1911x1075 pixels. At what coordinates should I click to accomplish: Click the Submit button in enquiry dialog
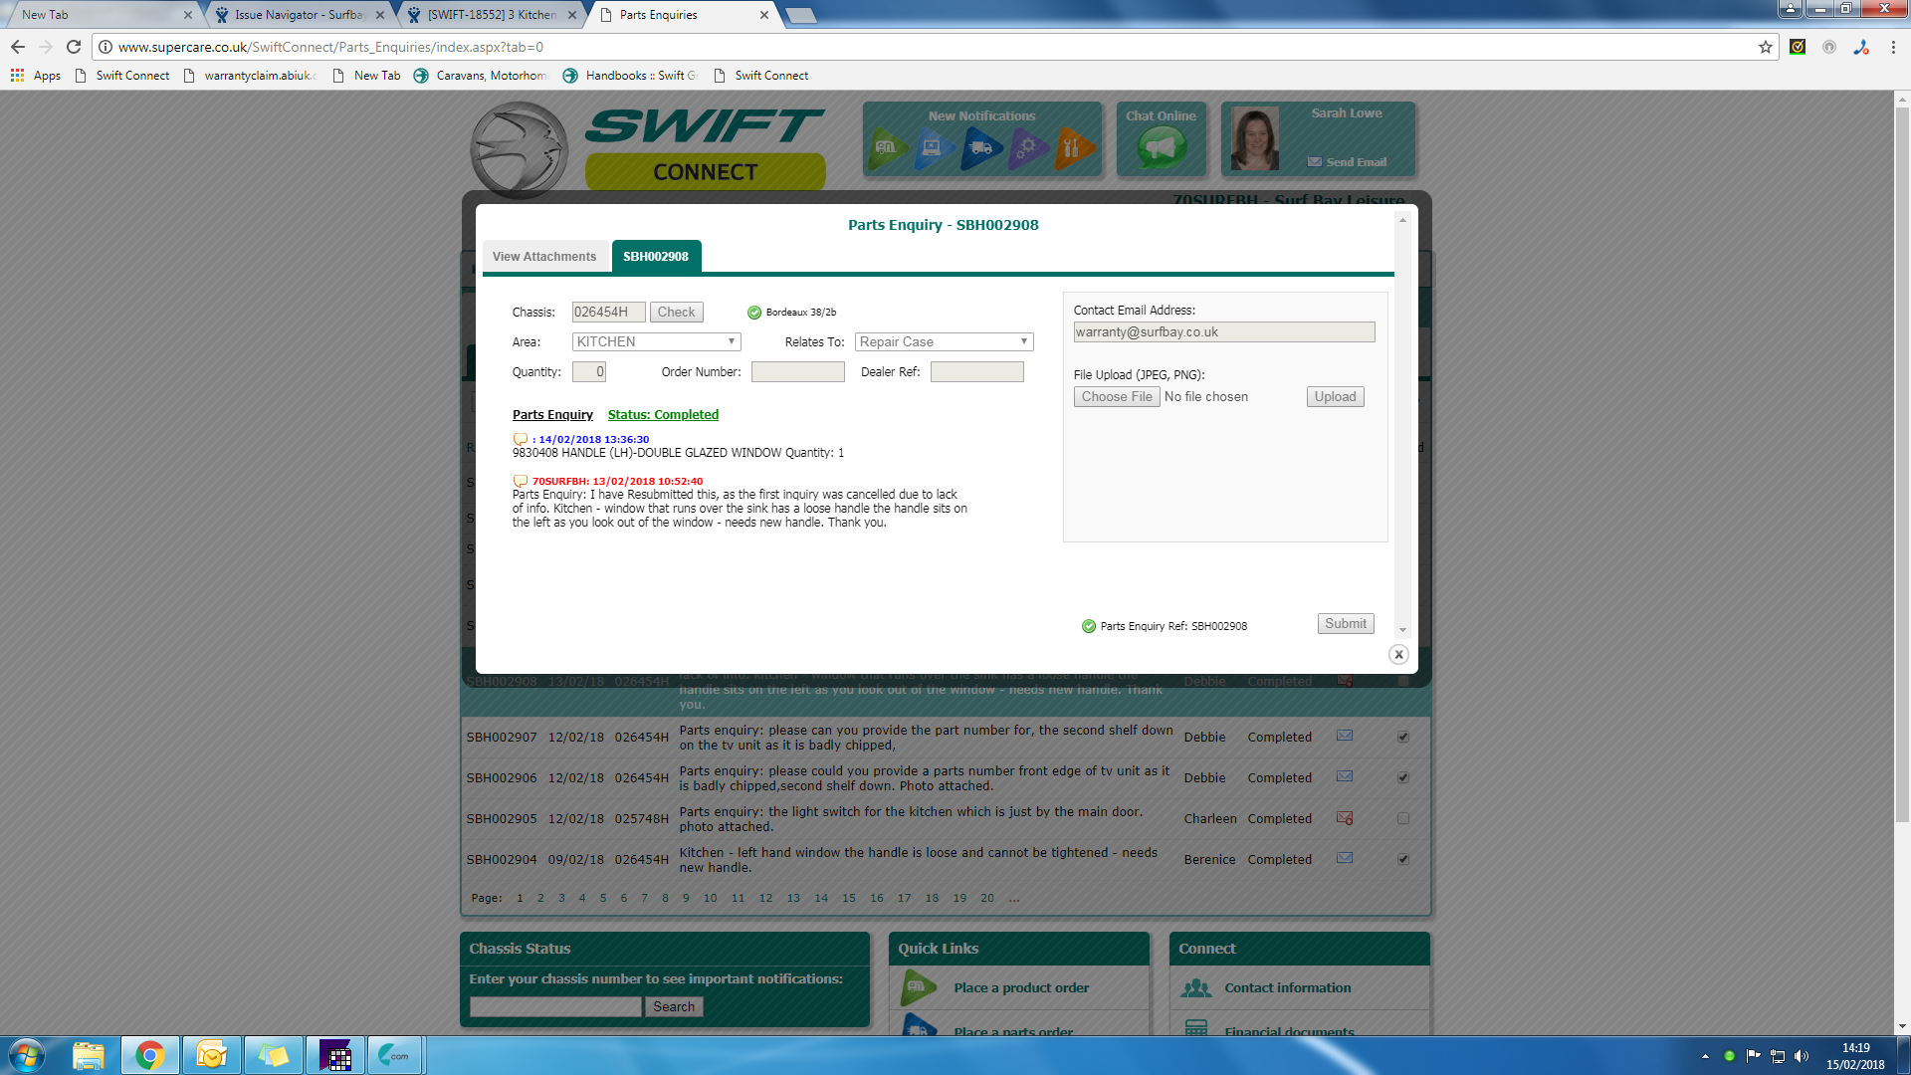(1345, 624)
